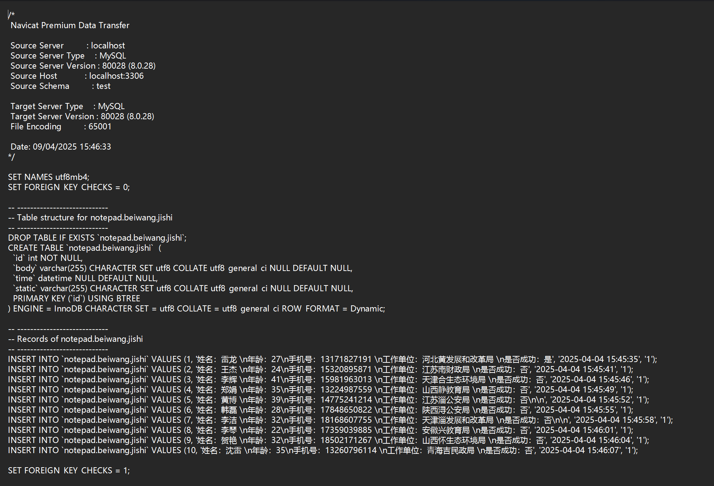Click the 'ENGINE = InnoDB' line

click(x=196, y=309)
